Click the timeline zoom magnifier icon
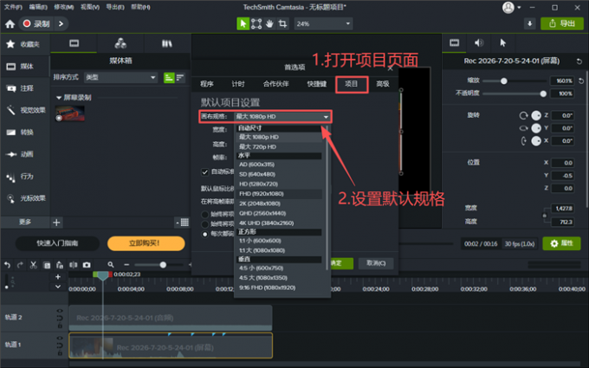Viewport: 589px width, 368px height. point(111,265)
